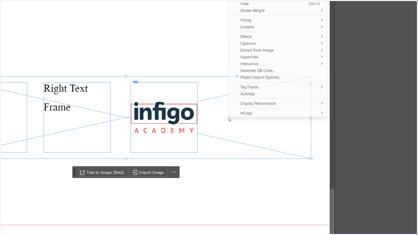Click the Hyperlinks submenu arrow
418x235 pixels.
pyautogui.click(x=322, y=57)
